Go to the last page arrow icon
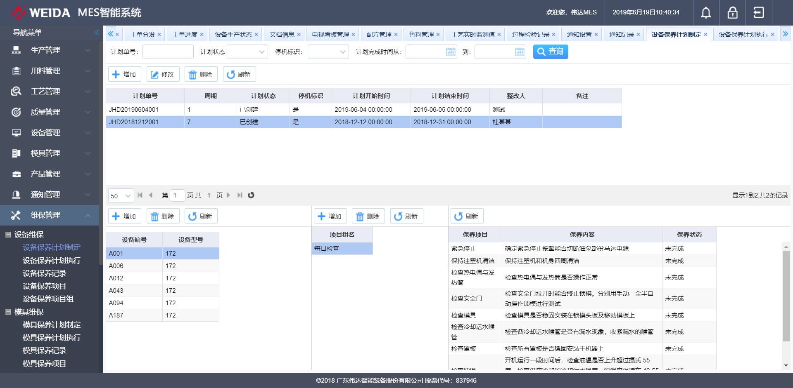793x388 pixels. 240,195
